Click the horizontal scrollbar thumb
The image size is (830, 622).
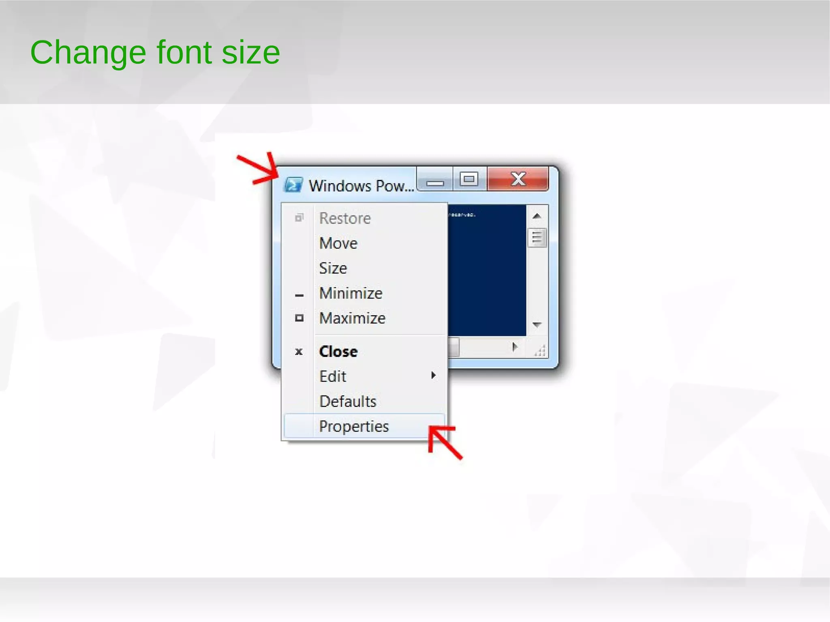454,347
